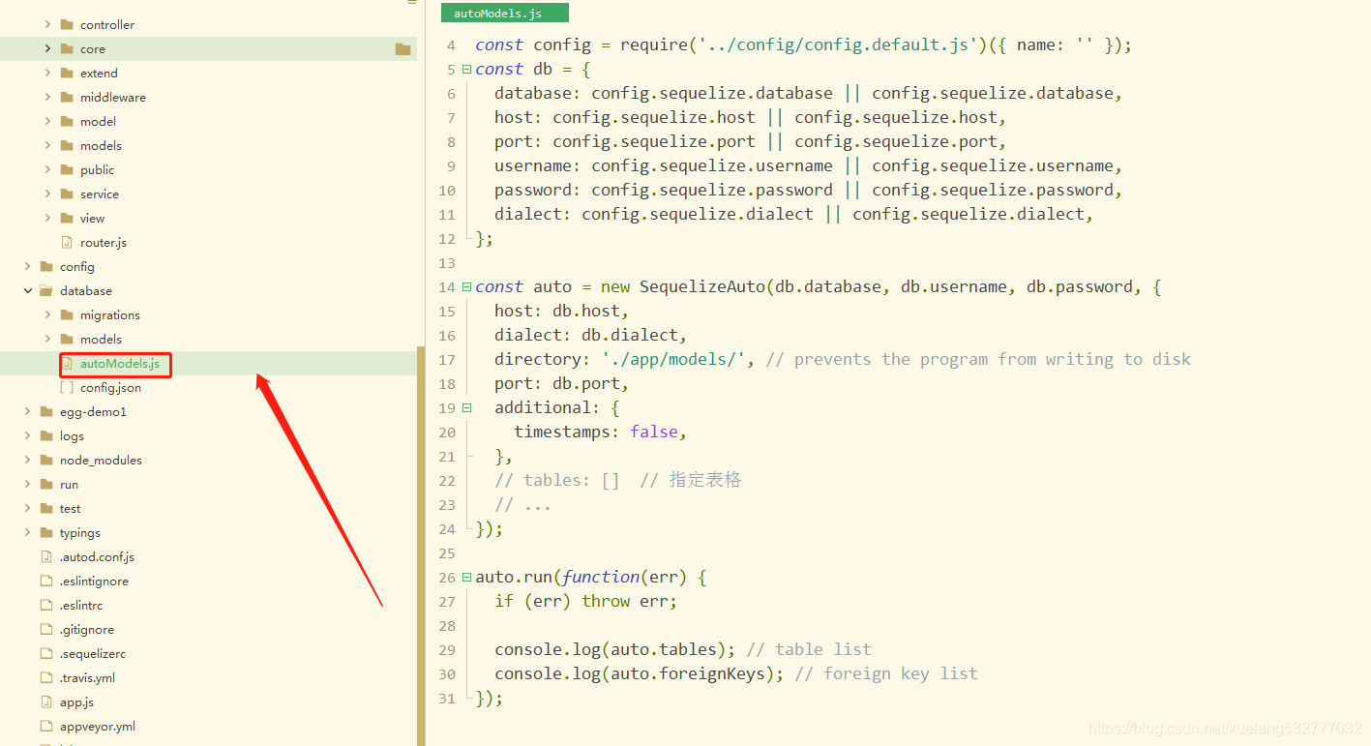Fold the const db block on line 5

(466, 69)
